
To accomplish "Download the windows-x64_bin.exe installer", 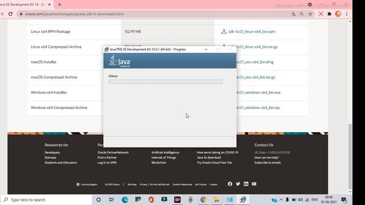I will click(x=258, y=92).
